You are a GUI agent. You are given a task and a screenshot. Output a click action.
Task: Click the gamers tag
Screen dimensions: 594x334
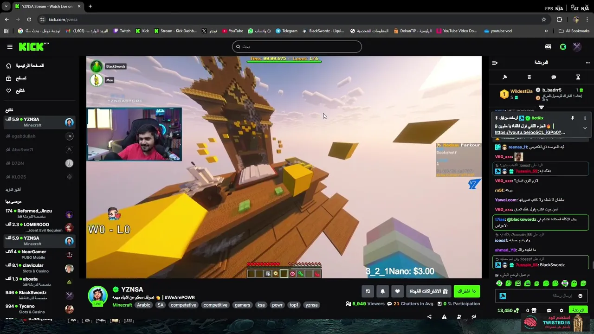(242, 305)
